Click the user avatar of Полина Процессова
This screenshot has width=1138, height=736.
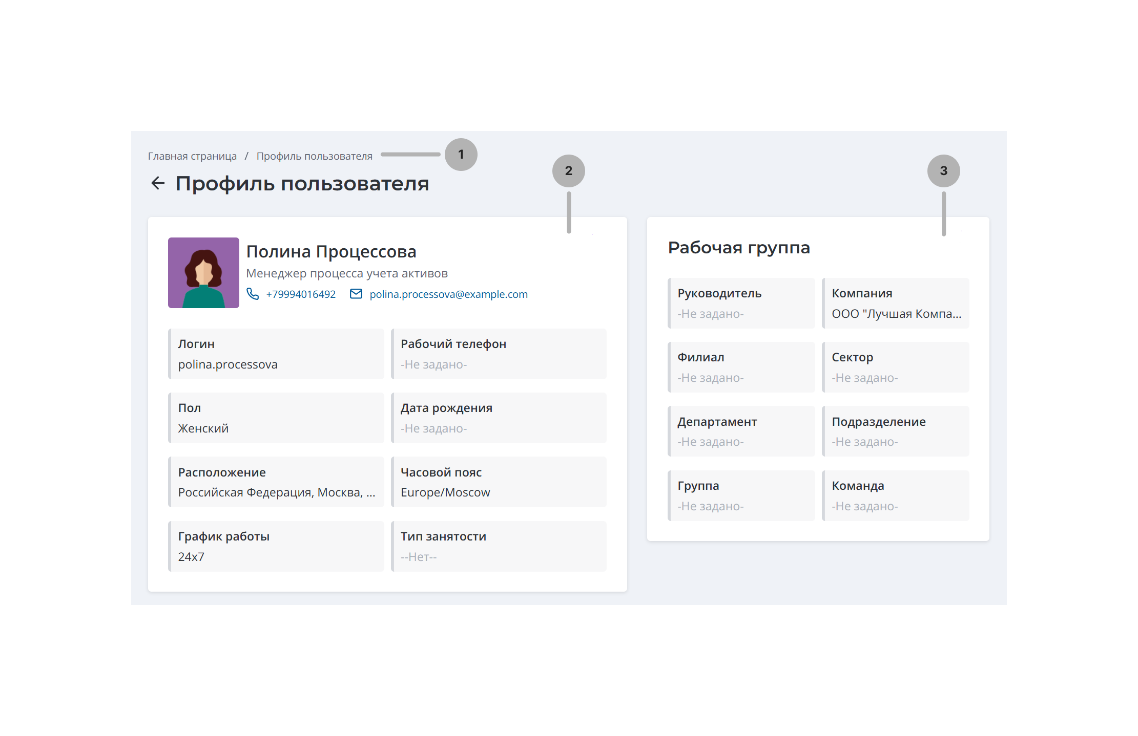[x=203, y=273]
